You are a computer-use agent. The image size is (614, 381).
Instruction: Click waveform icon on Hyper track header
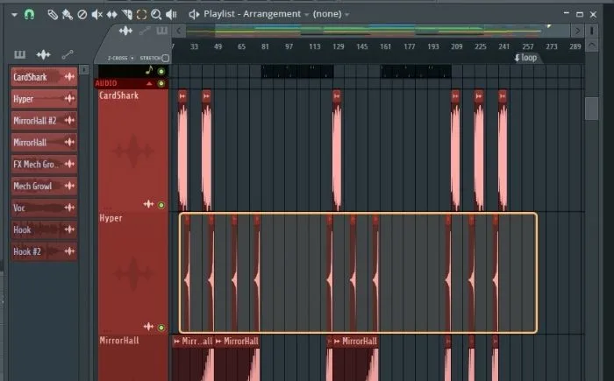[x=148, y=327]
